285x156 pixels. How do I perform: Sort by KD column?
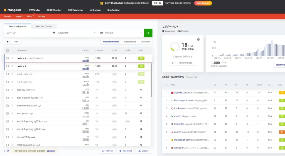(140, 51)
